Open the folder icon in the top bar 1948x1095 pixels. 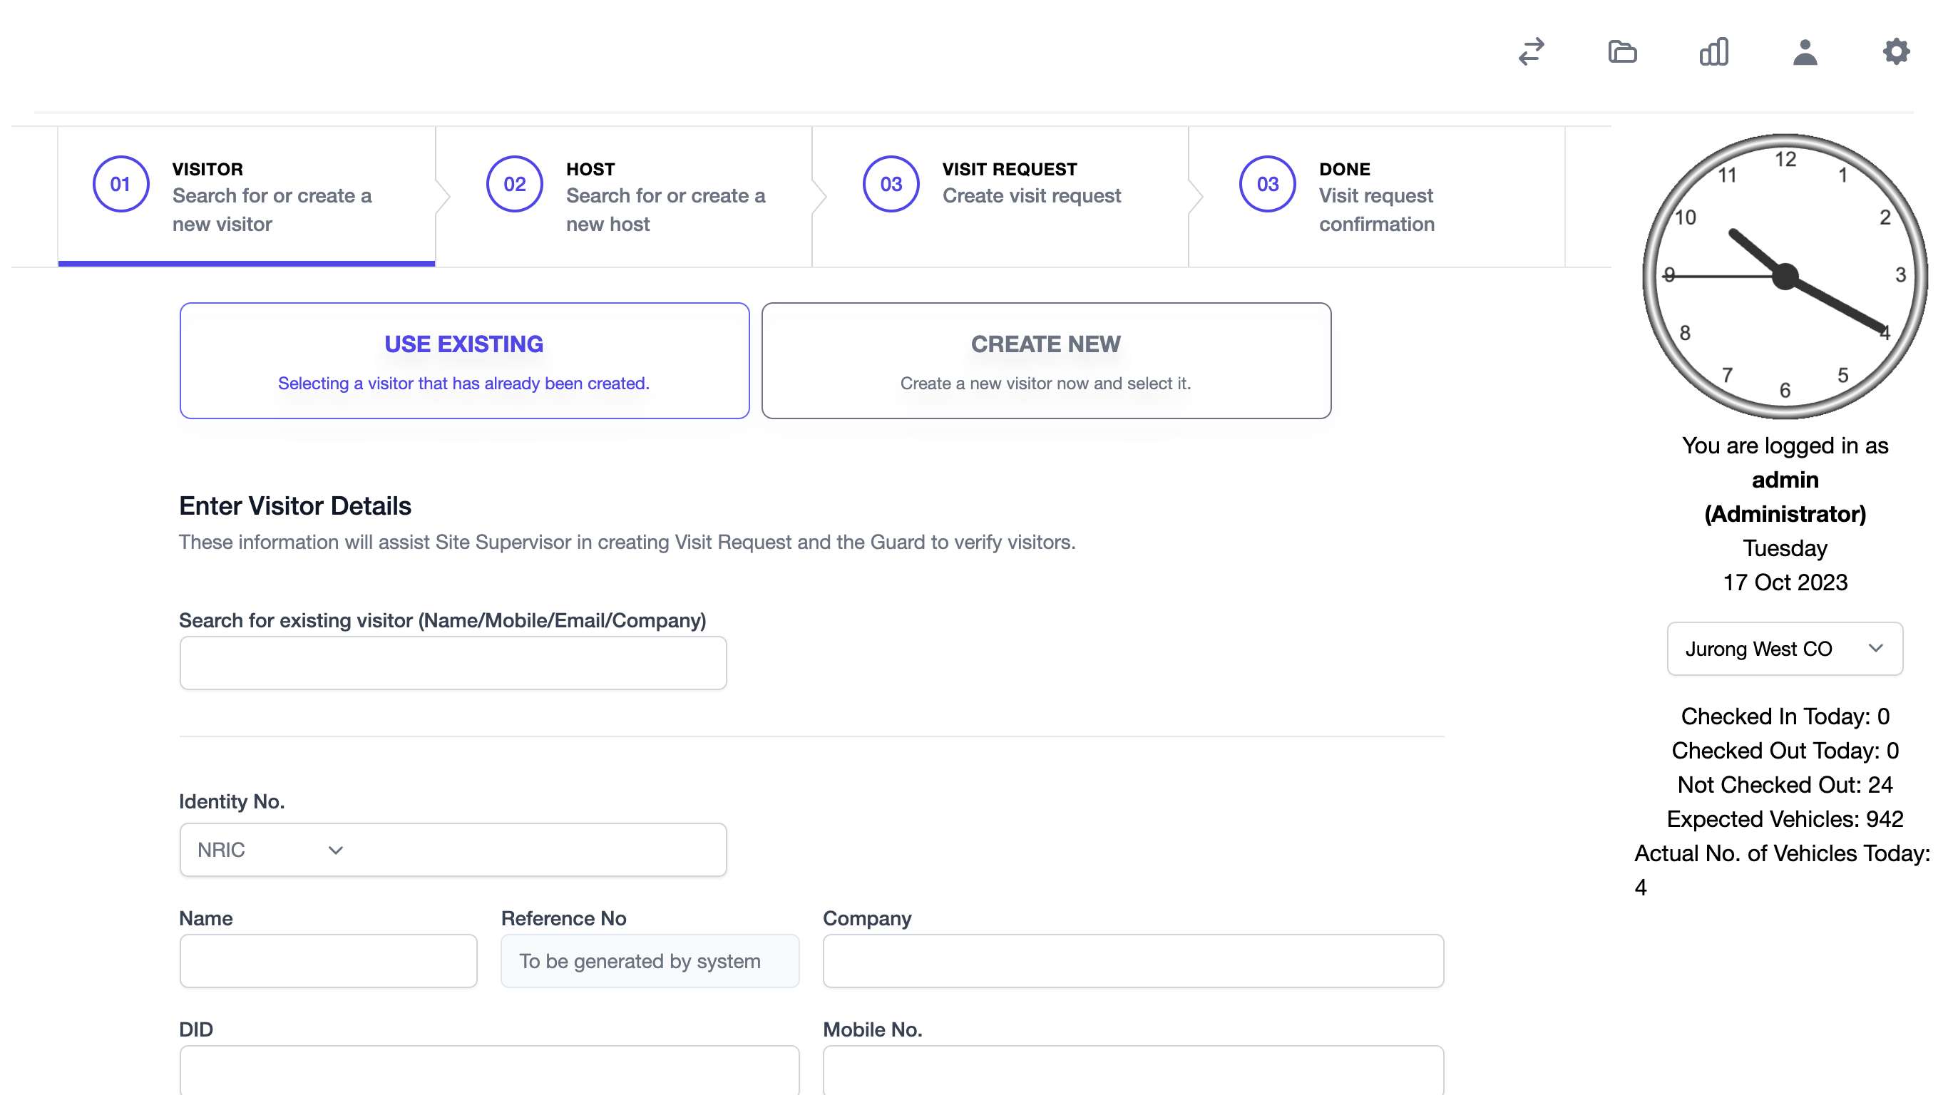[x=1622, y=52]
